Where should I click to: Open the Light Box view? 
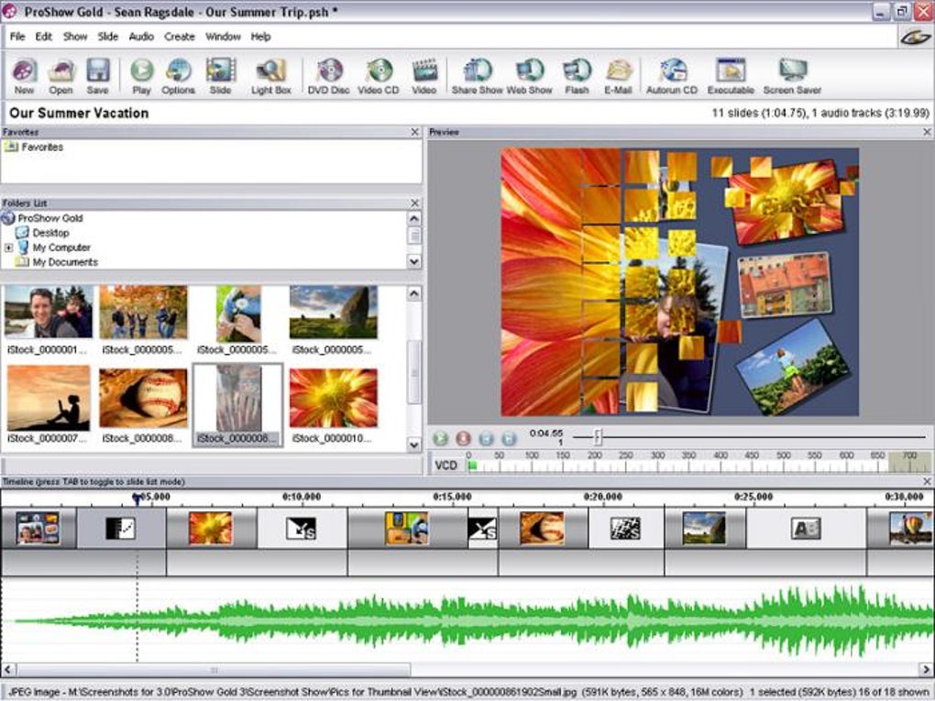(270, 76)
